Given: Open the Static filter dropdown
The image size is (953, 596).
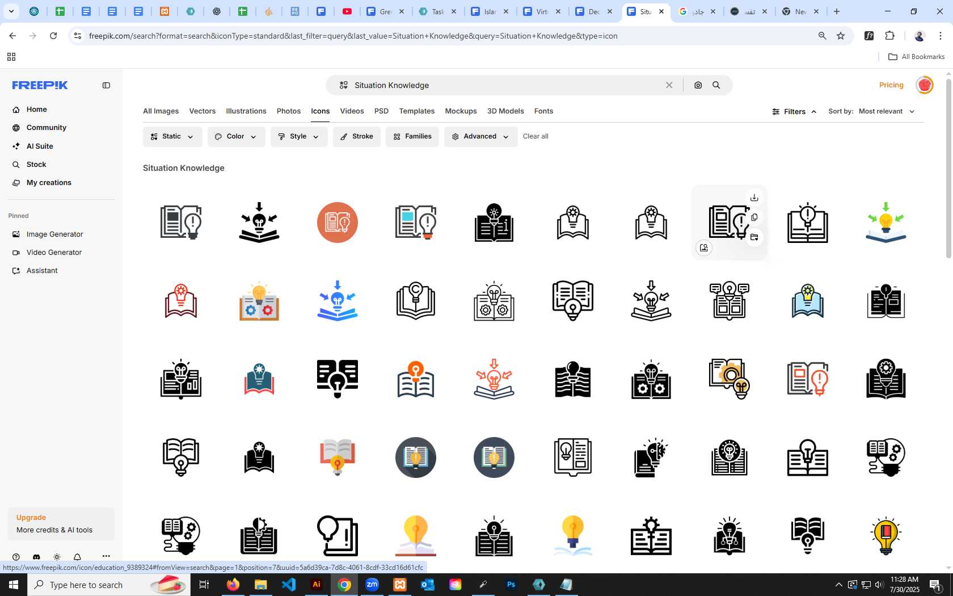Looking at the screenshot, I should point(172,137).
